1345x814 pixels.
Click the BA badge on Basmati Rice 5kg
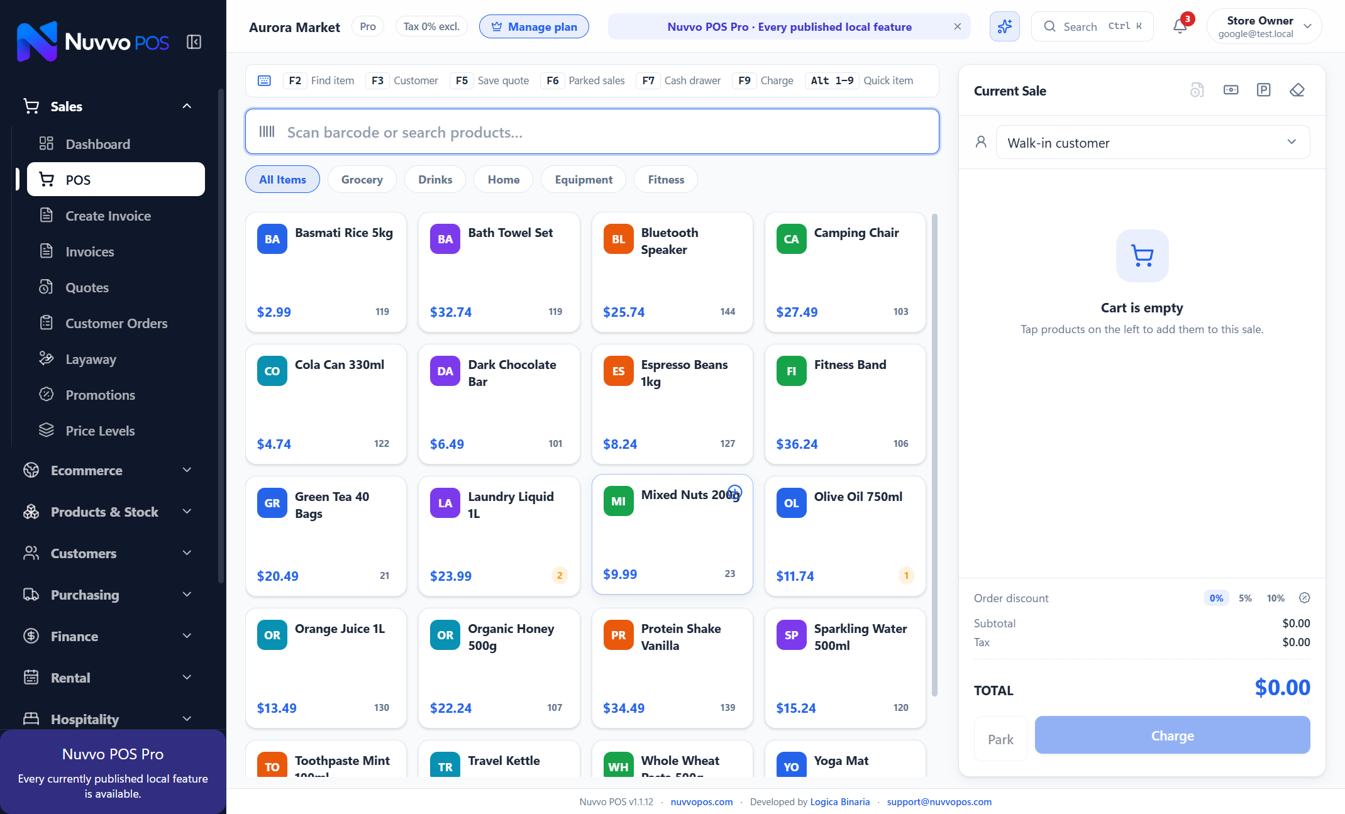pyautogui.click(x=272, y=239)
